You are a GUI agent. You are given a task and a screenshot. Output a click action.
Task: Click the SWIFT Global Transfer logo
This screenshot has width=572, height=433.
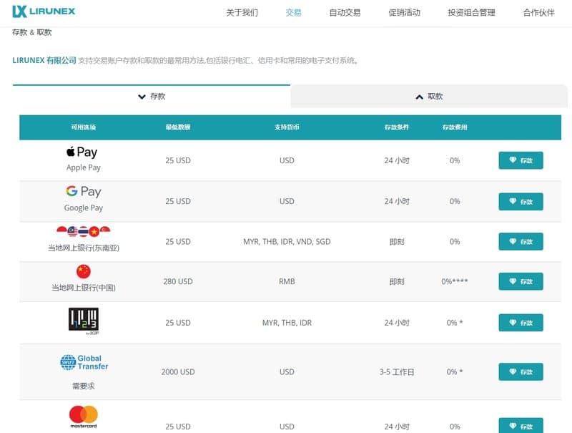pyautogui.click(x=84, y=362)
